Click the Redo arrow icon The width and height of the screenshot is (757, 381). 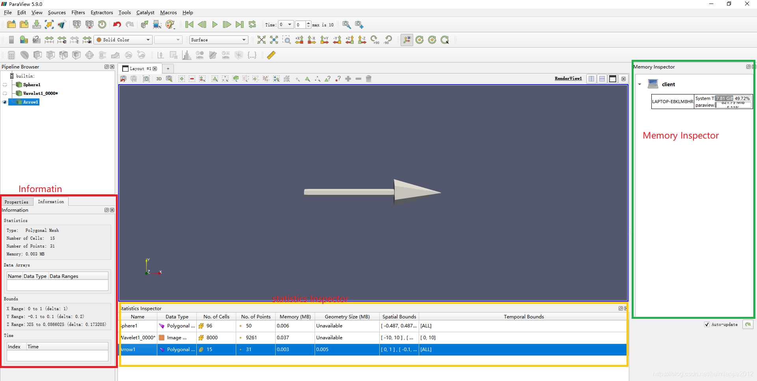click(x=130, y=24)
